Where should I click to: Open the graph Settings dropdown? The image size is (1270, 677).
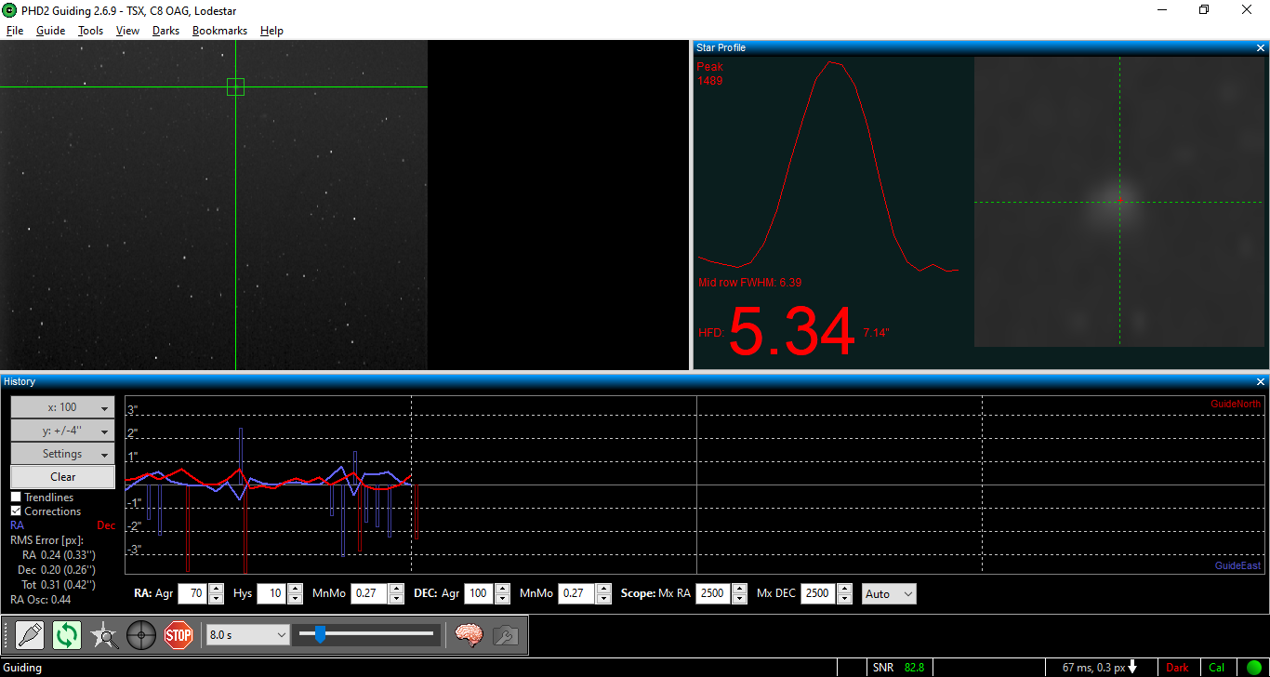click(62, 454)
